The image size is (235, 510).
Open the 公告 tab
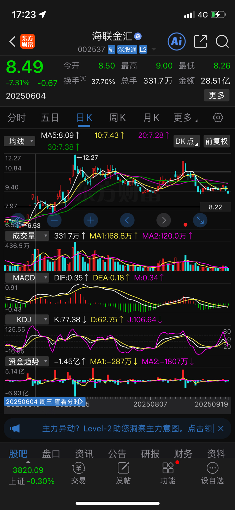pos(117,453)
